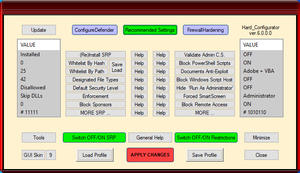Change the GUI Skin number 9
This screenshot has width=300, height=173.
tap(51, 155)
